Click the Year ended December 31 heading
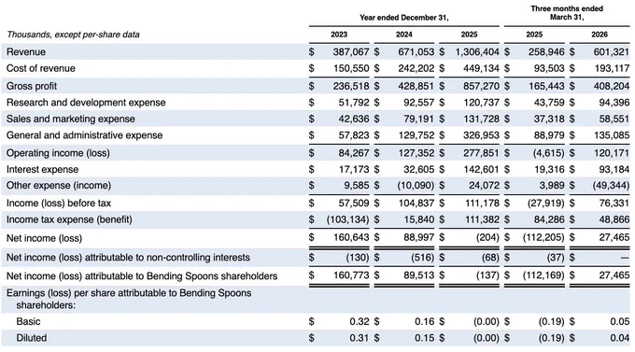635x352 pixels. click(x=404, y=18)
